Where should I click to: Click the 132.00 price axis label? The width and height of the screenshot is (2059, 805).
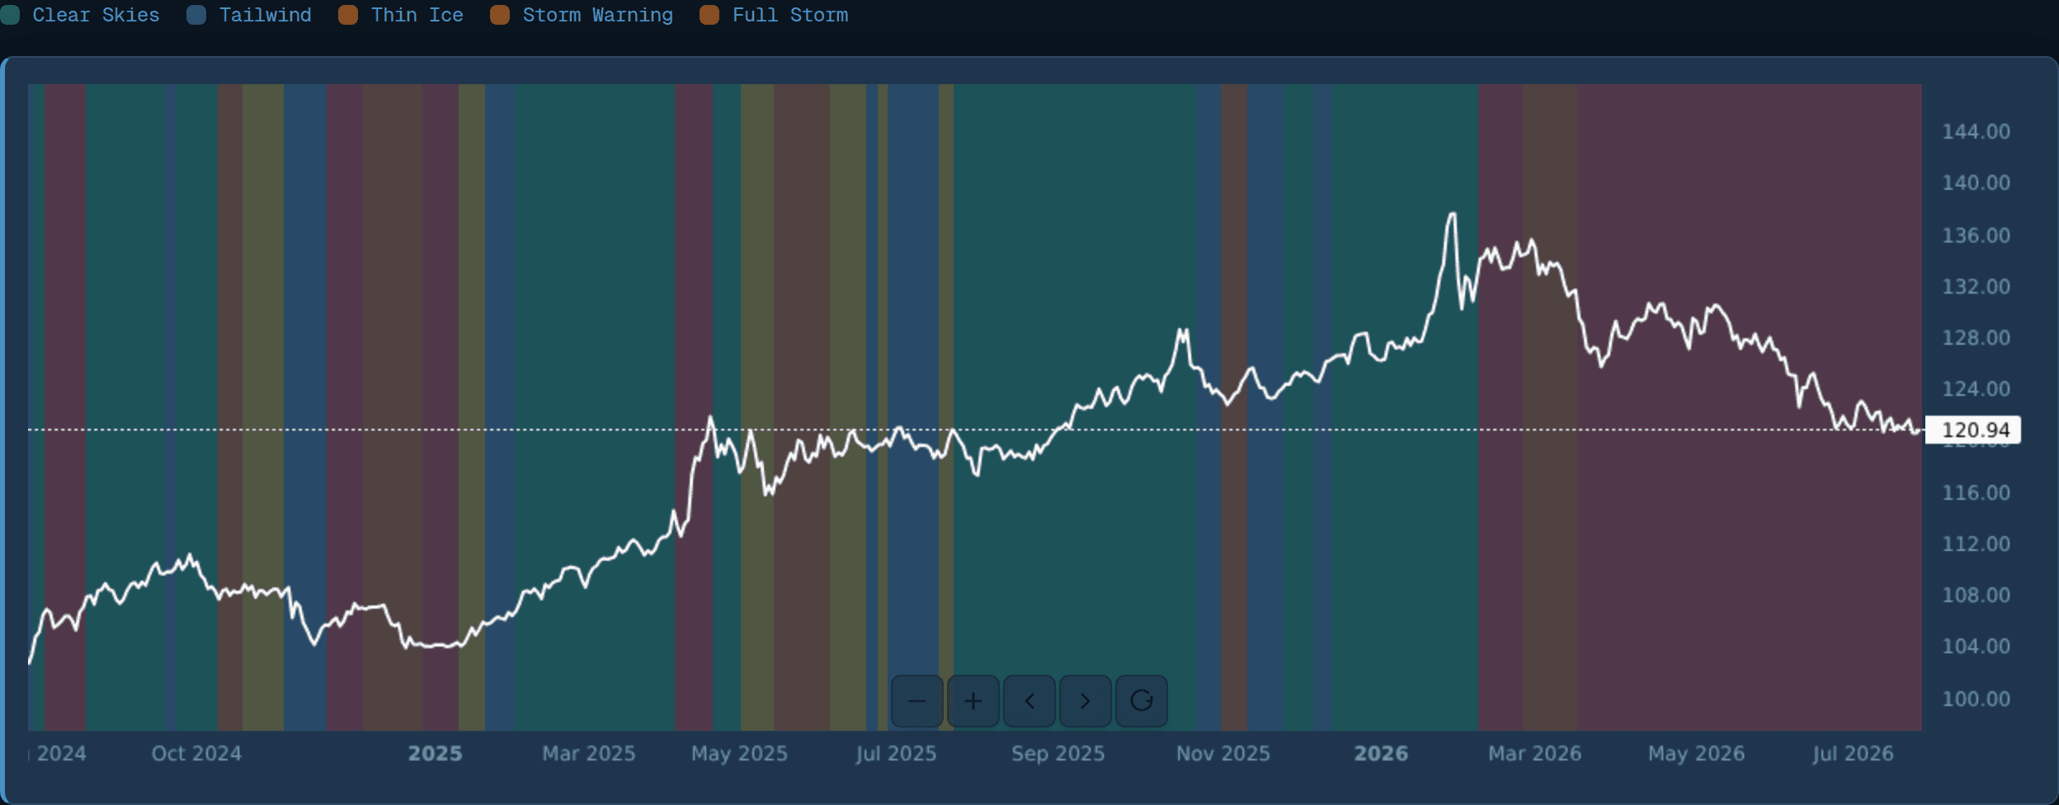(1976, 287)
